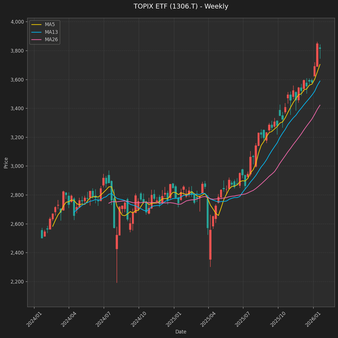Click the 2024/01 date axis label
The height and width of the screenshot is (338, 338).
[x=34, y=319]
